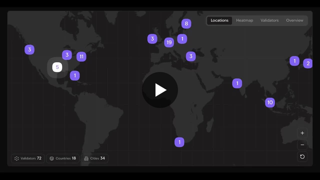The height and width of the screenshot is (180, 320).
Task: Click the marker labeled 2 at right edge
Action: (x=308, y=63)
